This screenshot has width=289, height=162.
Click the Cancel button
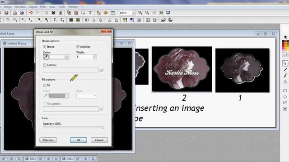point(99,140)
